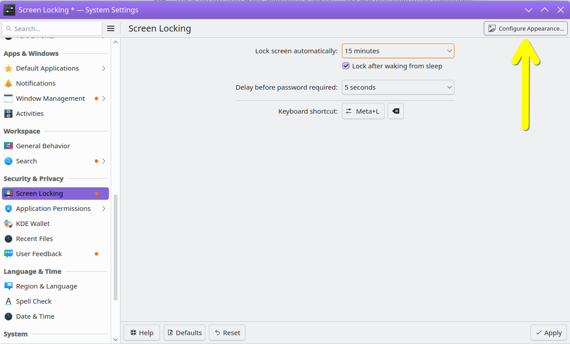Click the sidebar scroll up arrow
The image size is (570, 344).
(116, 42)
